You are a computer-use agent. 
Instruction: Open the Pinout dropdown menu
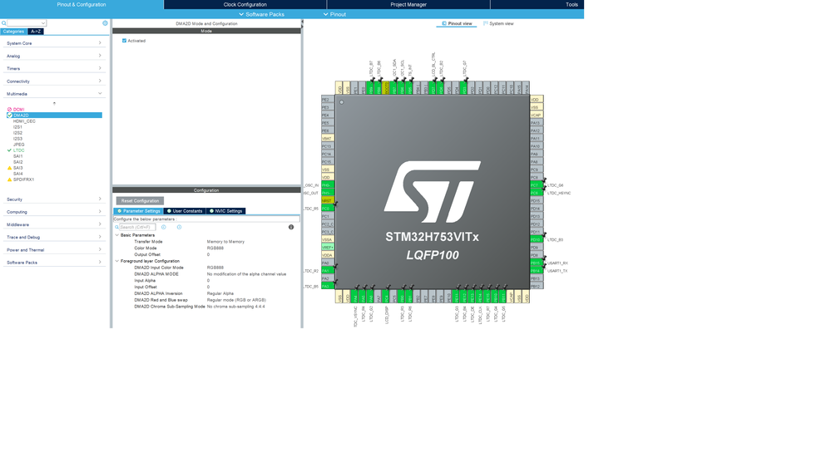[x=334, y=14]
